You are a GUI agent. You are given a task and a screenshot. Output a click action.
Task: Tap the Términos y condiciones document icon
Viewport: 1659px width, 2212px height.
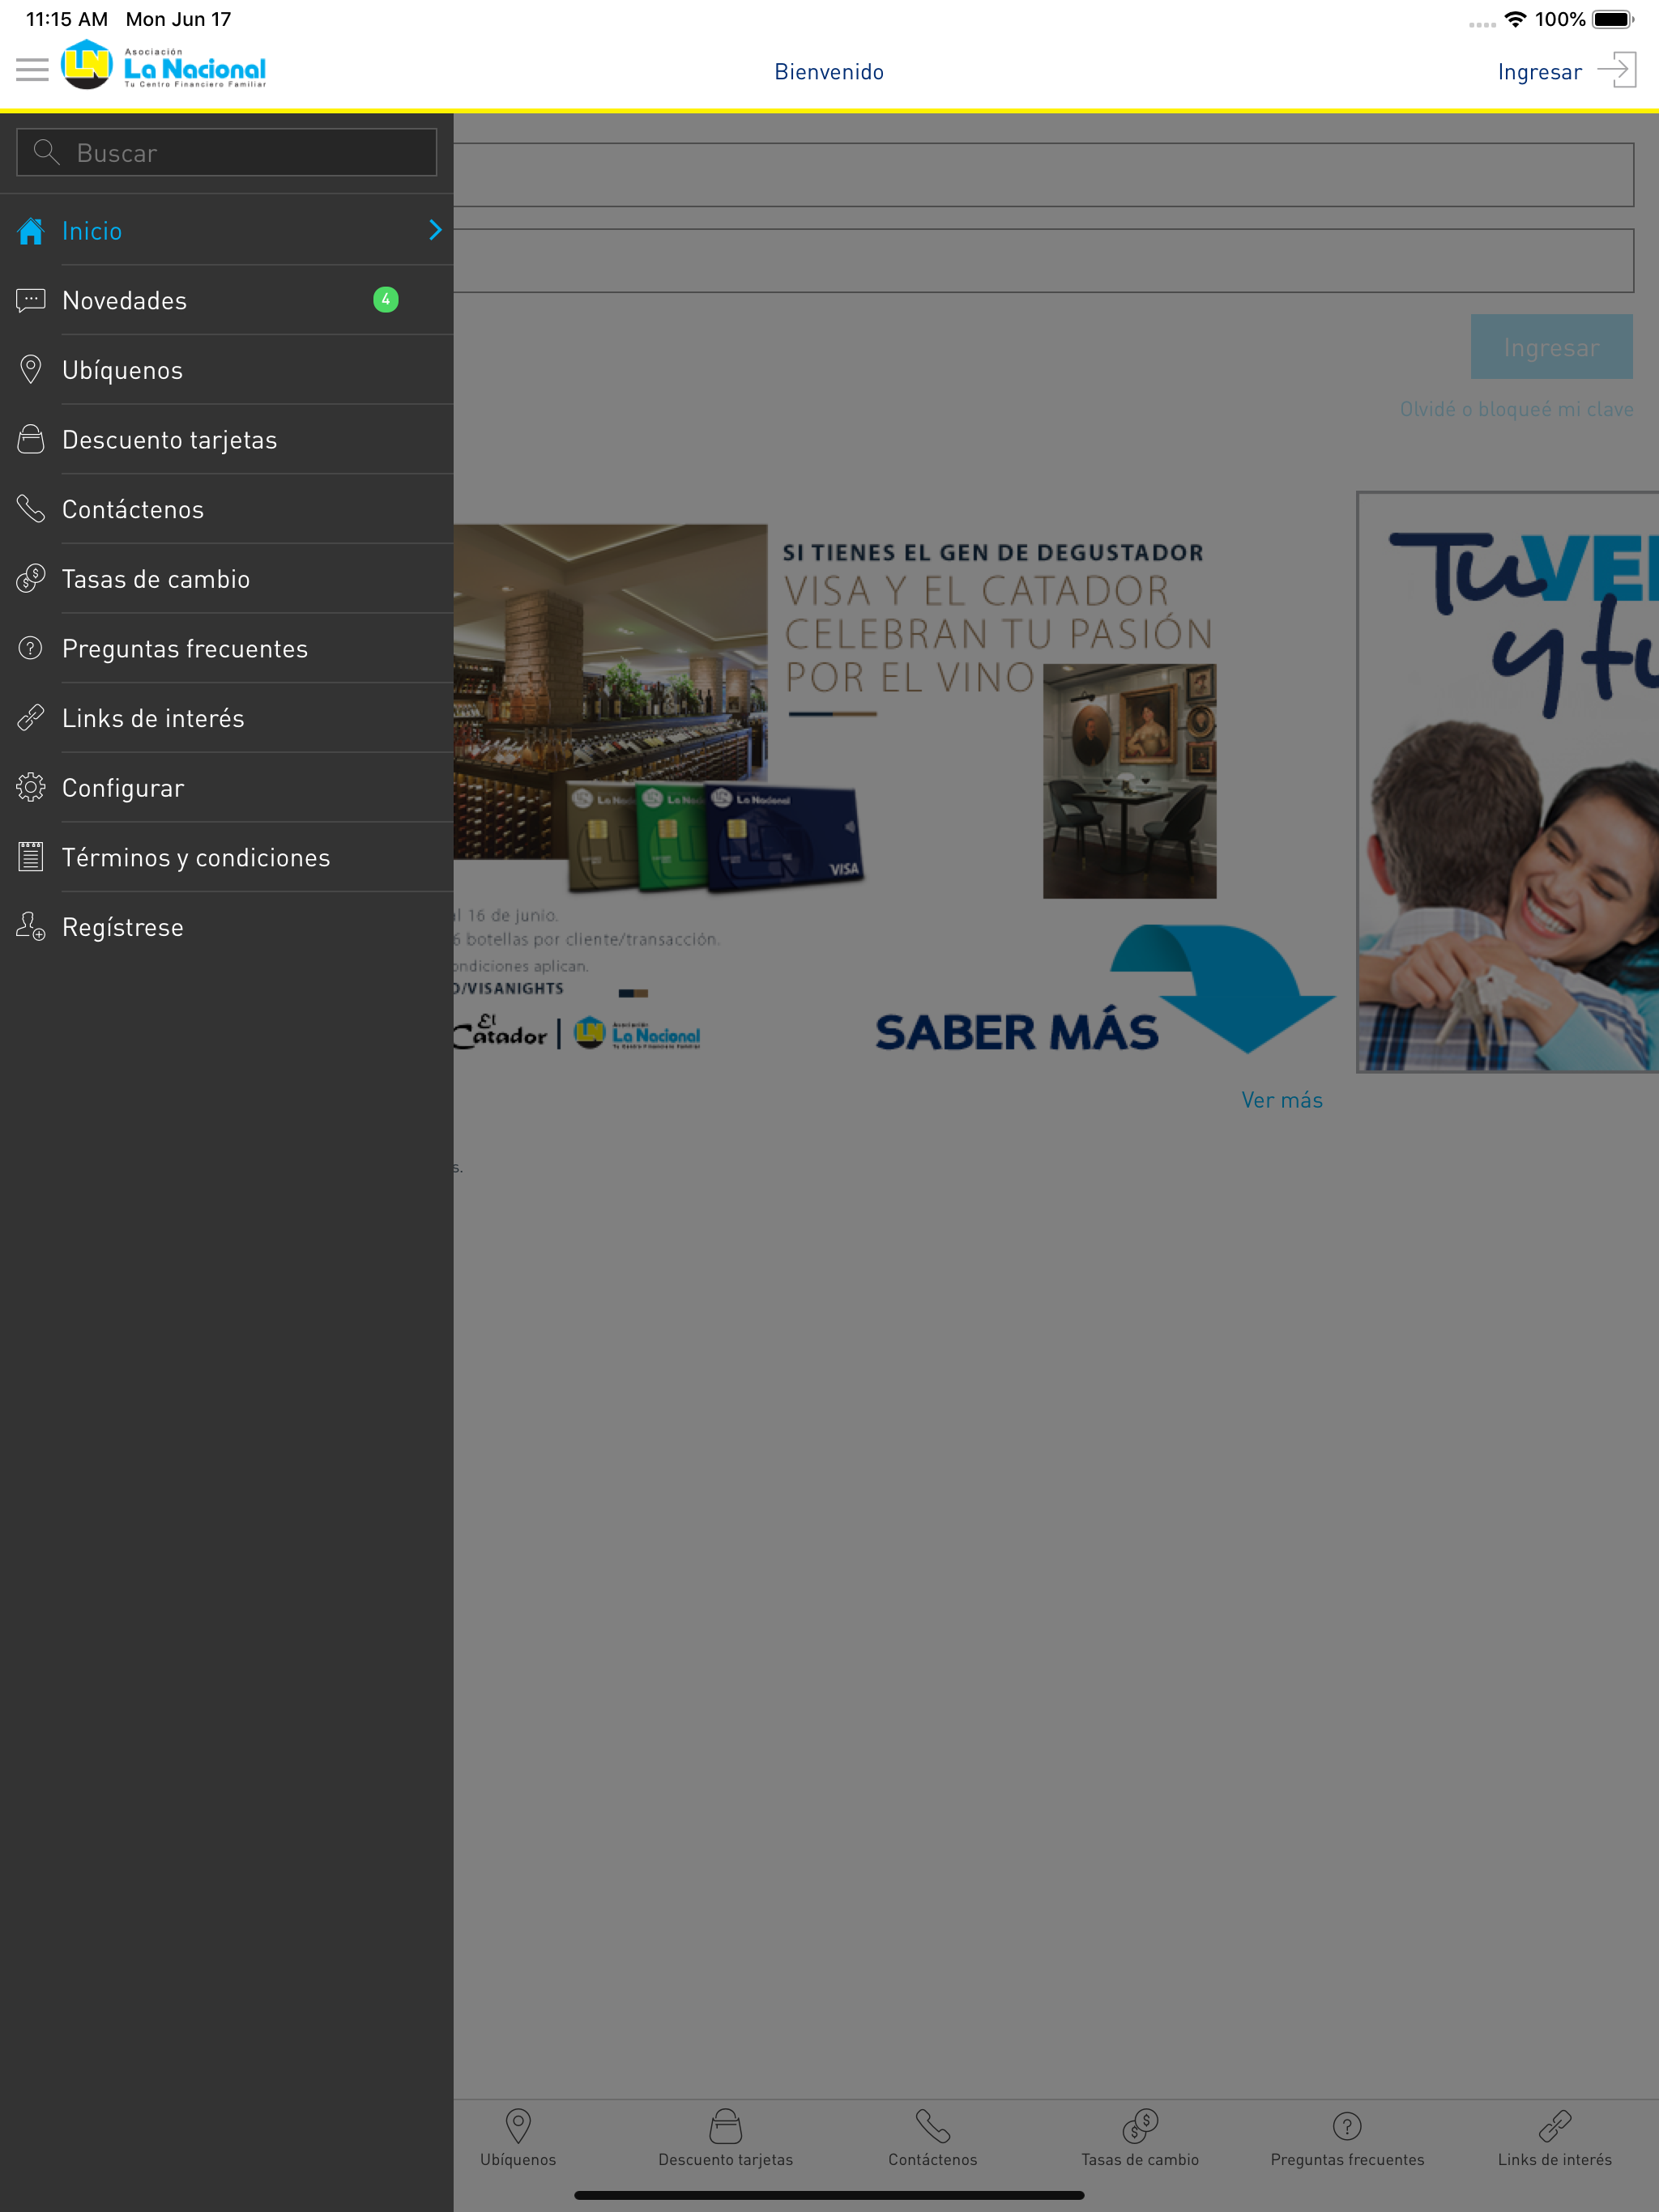click(x=31, y=857)
